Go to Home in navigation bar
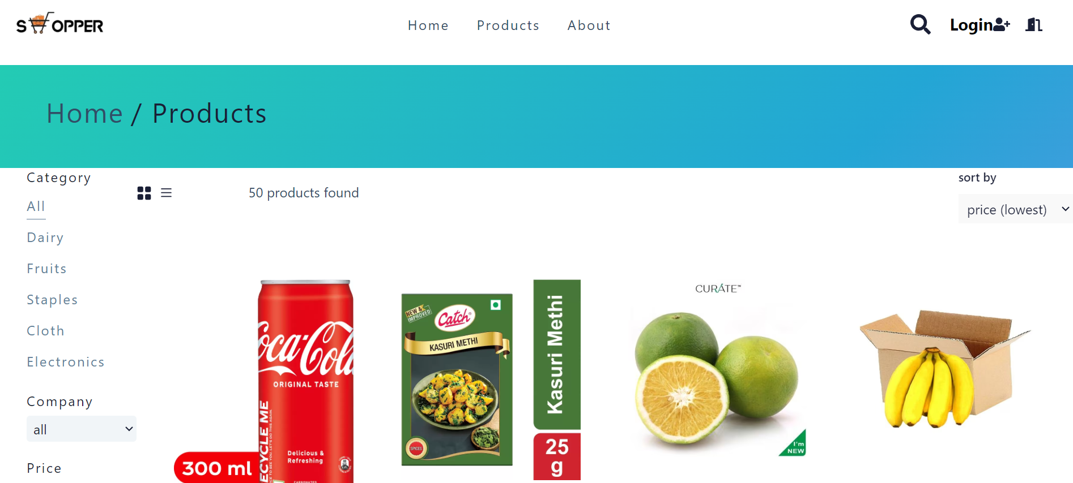Viewport: 1073px width, 483px height. pos(428,25)
